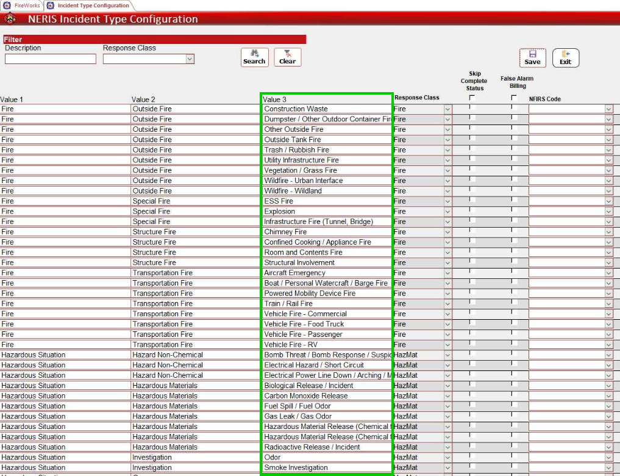The image size is (620, 476).
Task: Switch to the FireWorks tab
Action: 27,5
